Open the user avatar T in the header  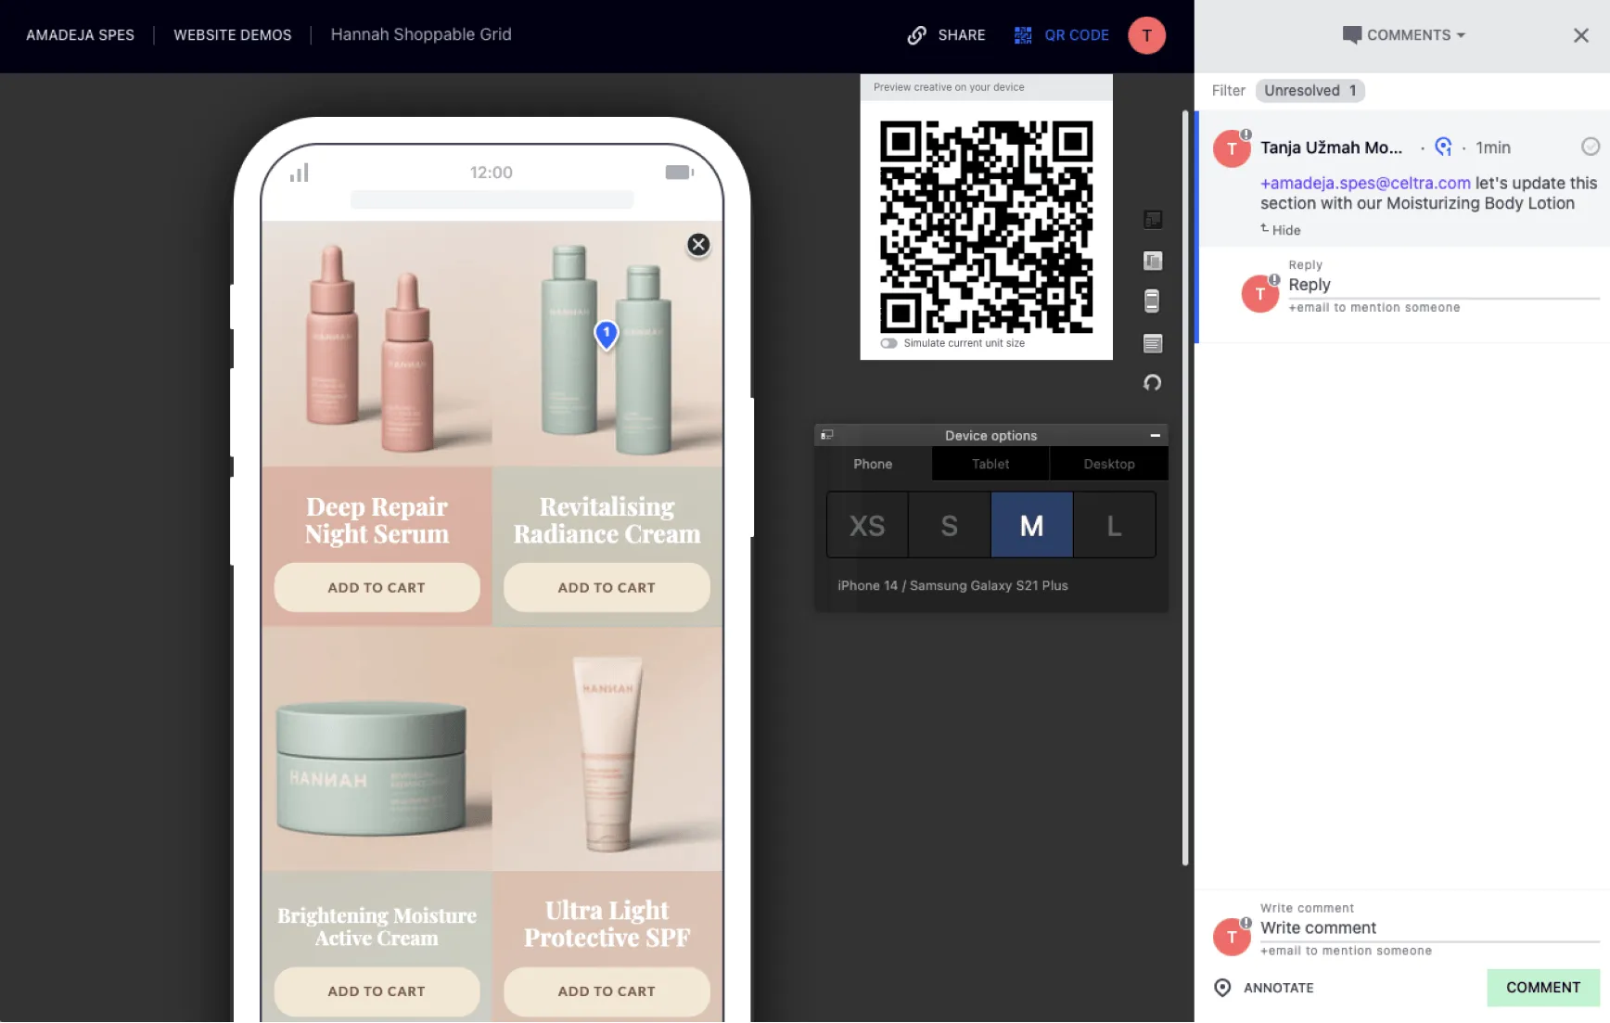click(1146, 35)
